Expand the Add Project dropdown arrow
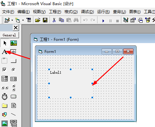155x127 pixels. tap(12, 20)
